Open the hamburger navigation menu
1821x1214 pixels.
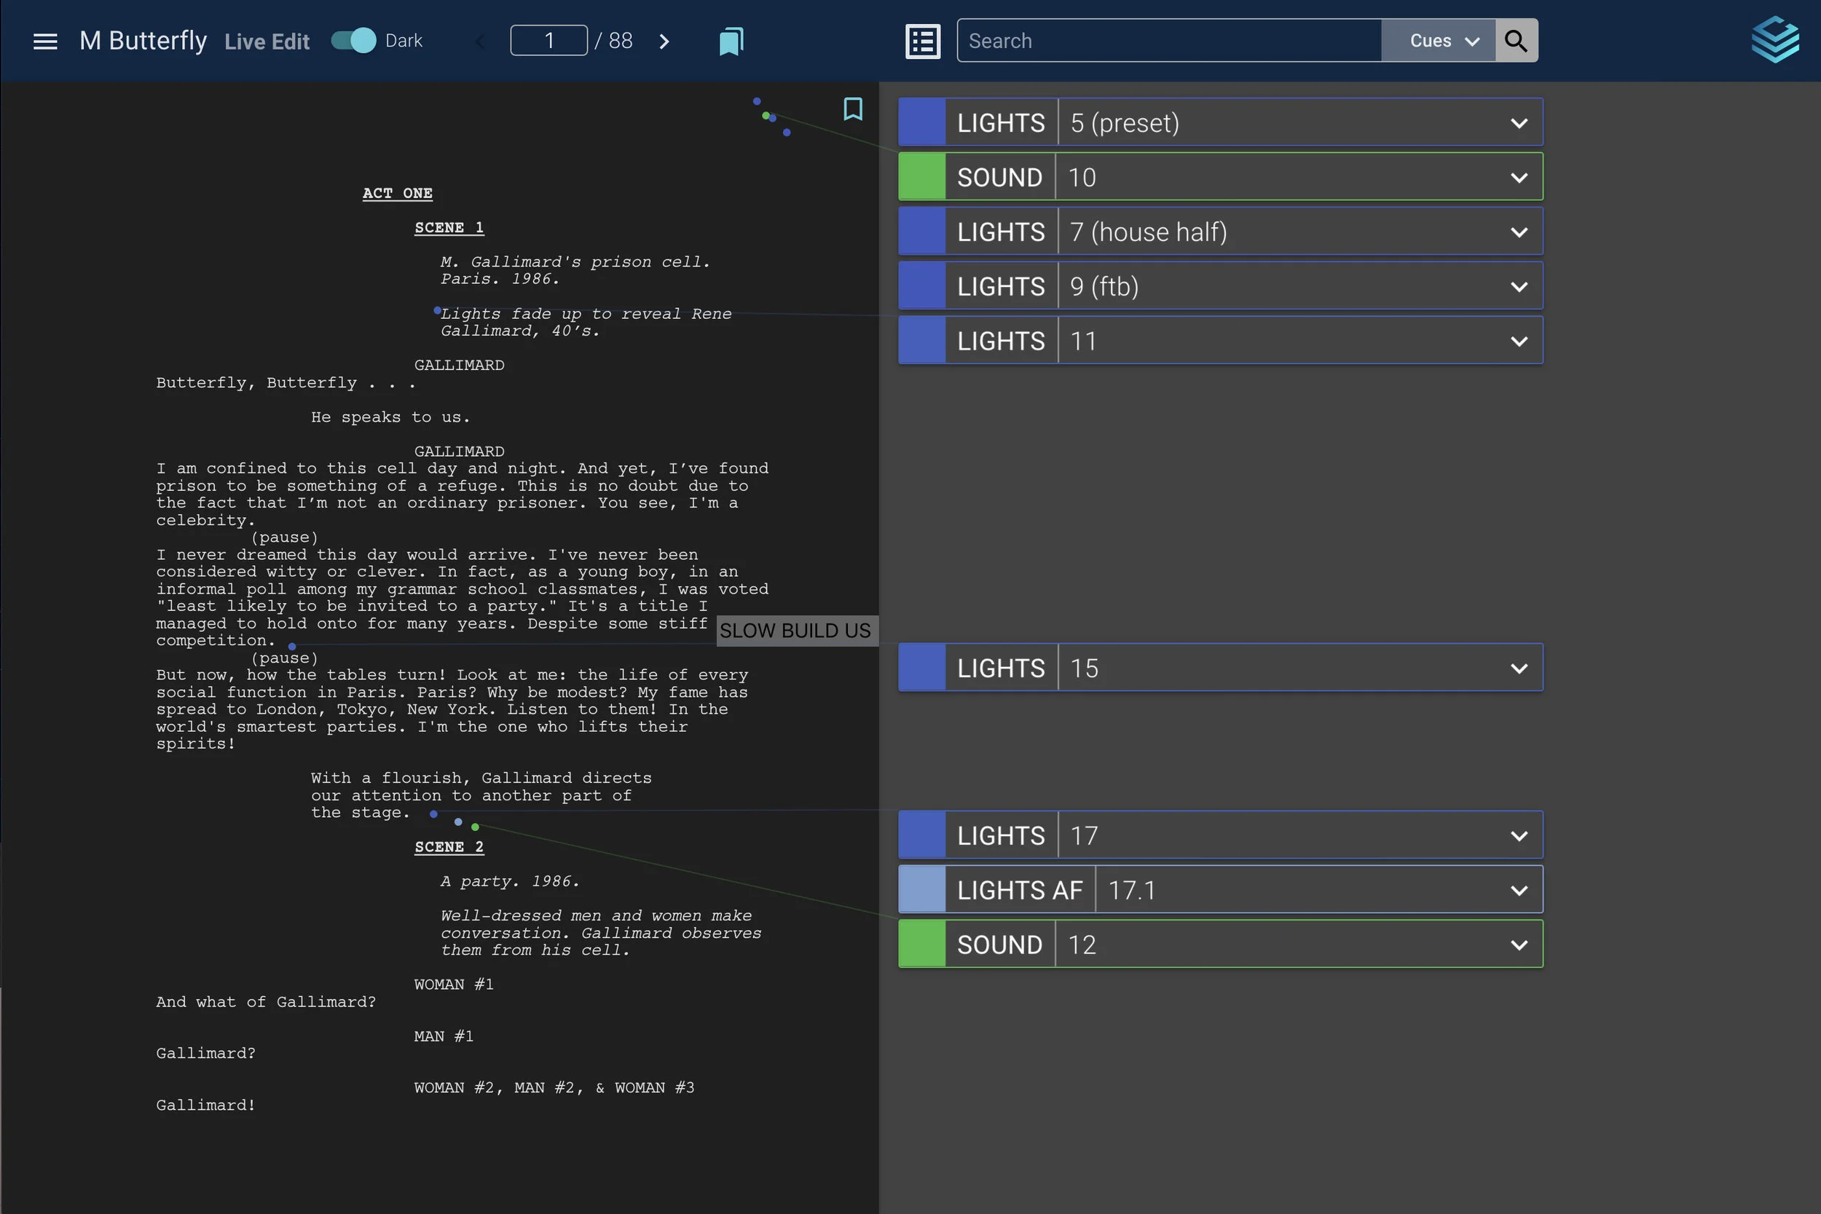coord(45,40)
